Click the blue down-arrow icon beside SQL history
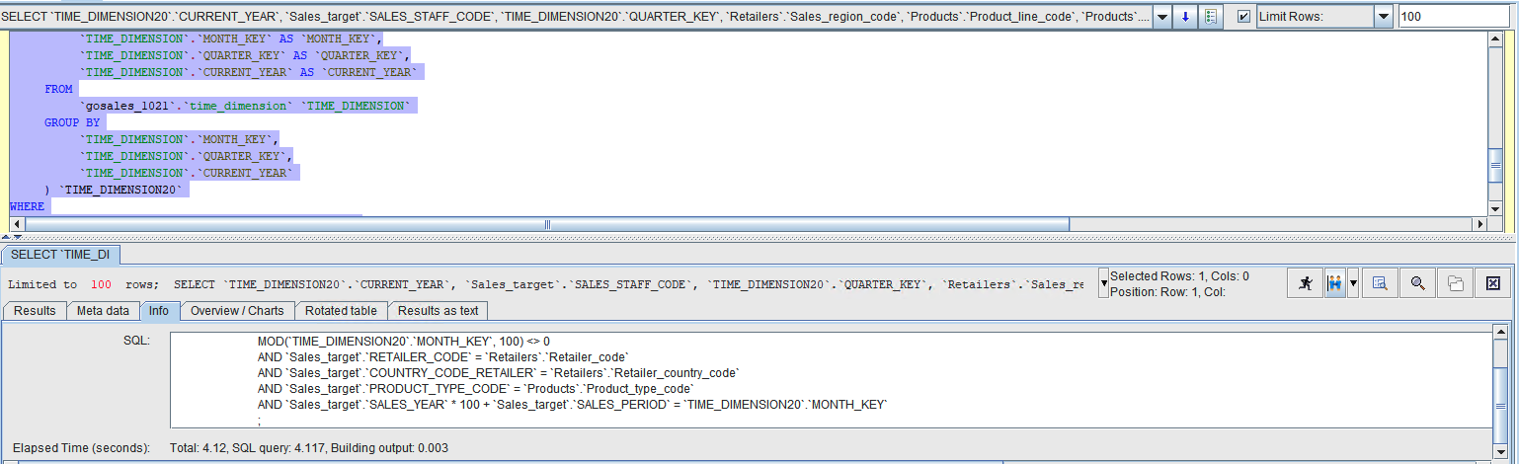 [x=1185, y=17]
